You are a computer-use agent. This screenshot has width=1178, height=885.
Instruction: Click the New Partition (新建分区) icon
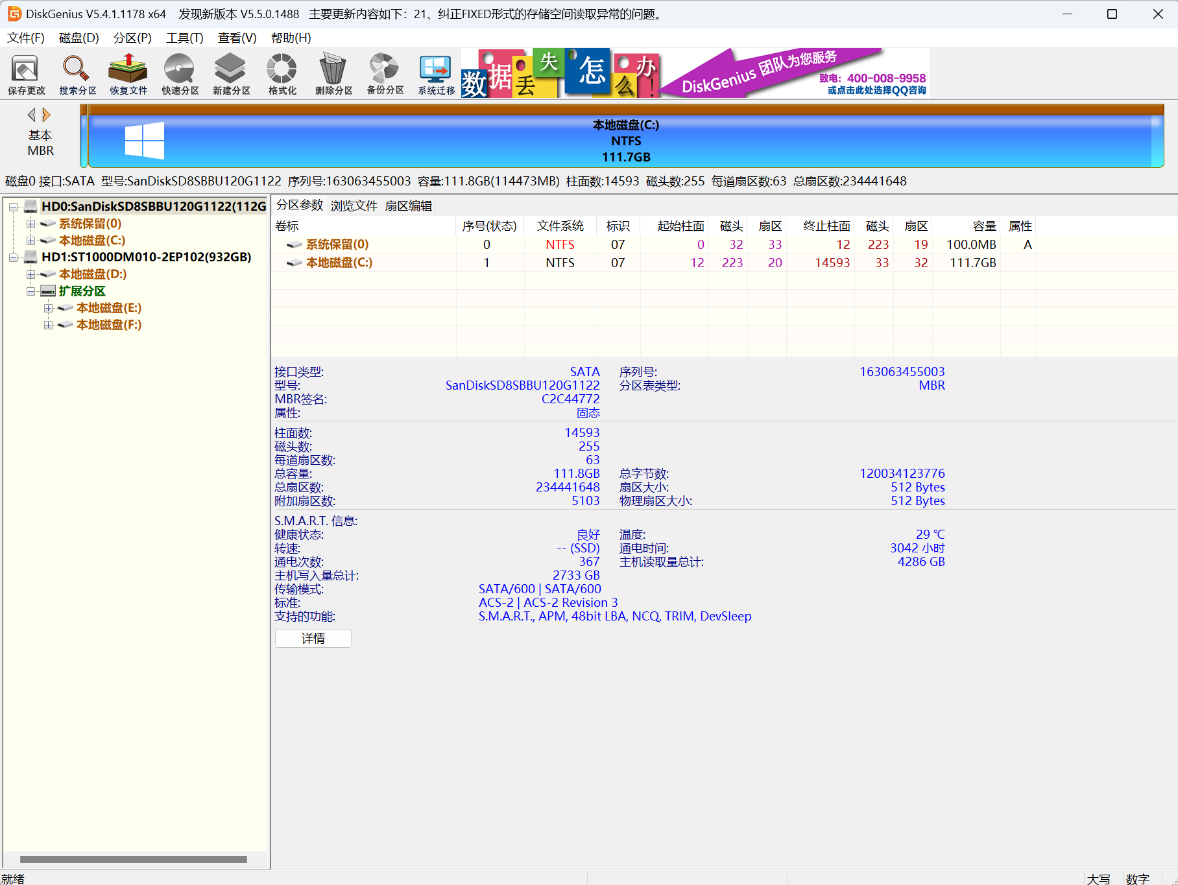point(231,73)
